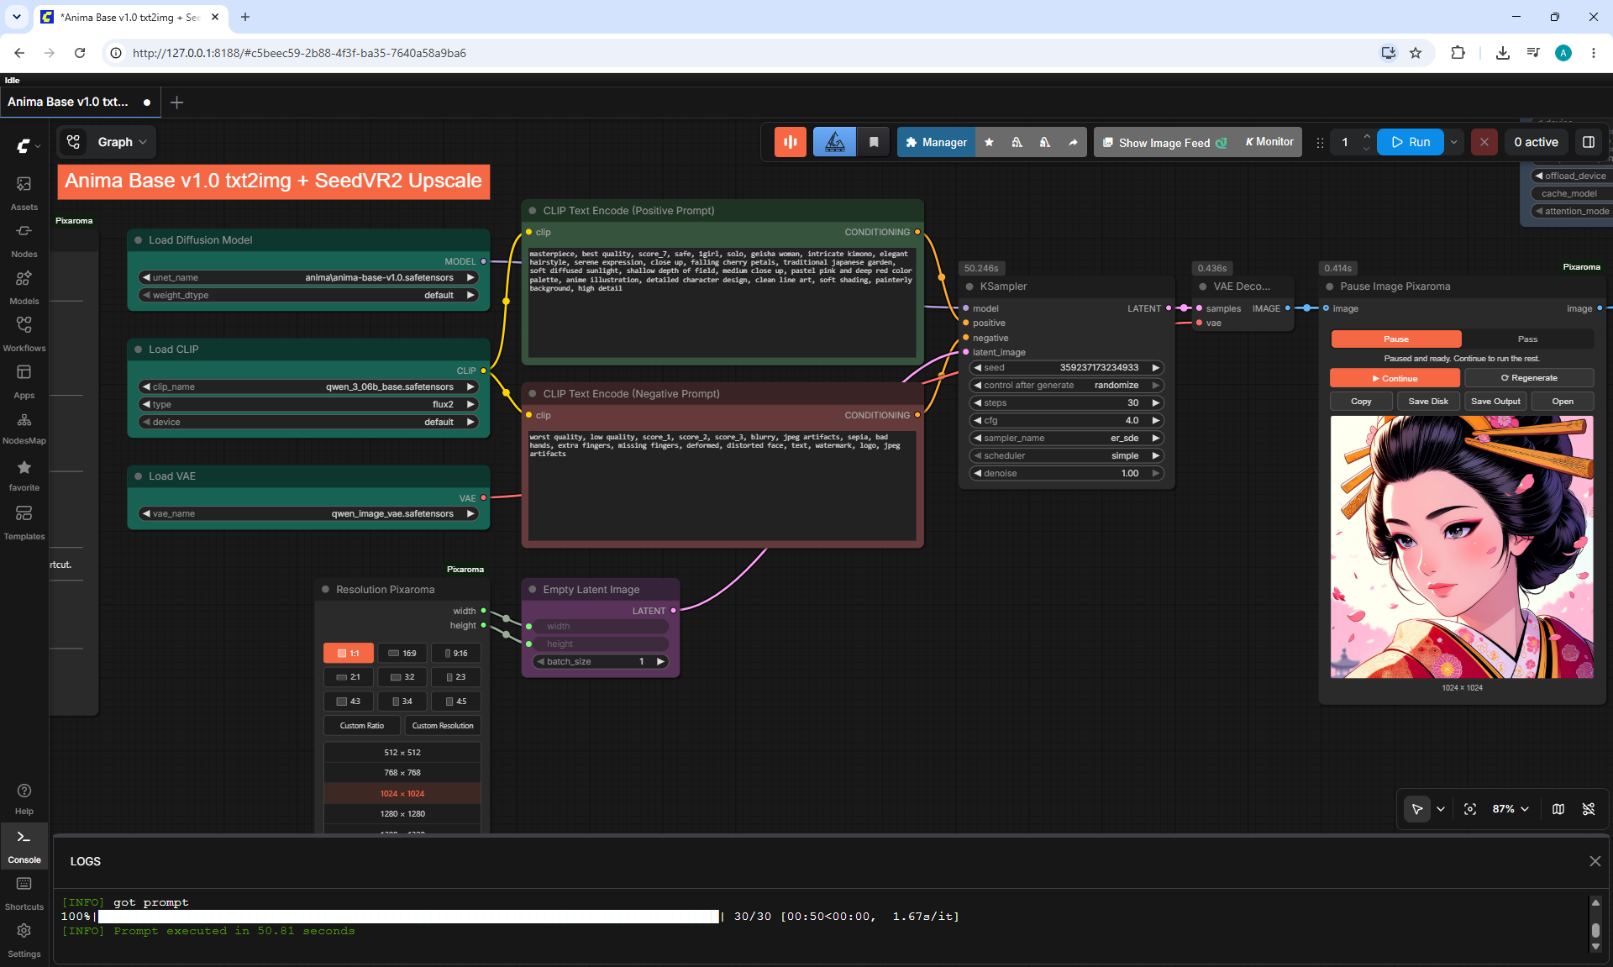
Task: Click the bookmark toolbar icon
Action: pos(874,142)
